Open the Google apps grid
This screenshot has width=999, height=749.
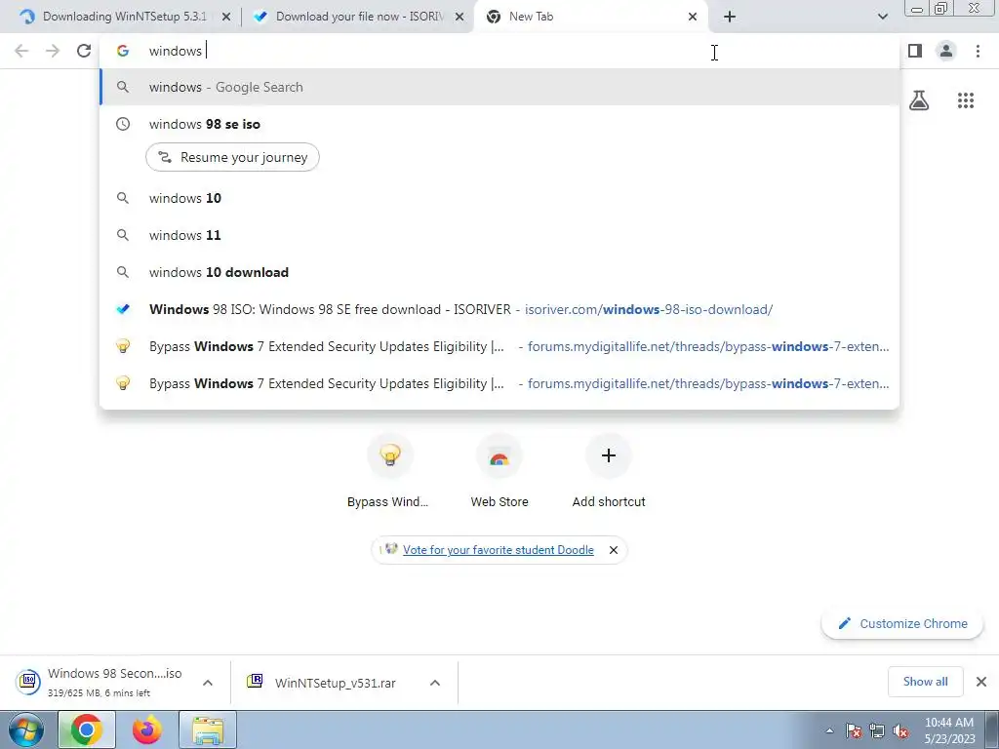(966, 100)
